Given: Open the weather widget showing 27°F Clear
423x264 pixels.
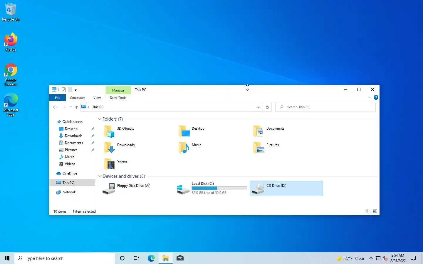Looking at the screenshot, I should 350,258.
